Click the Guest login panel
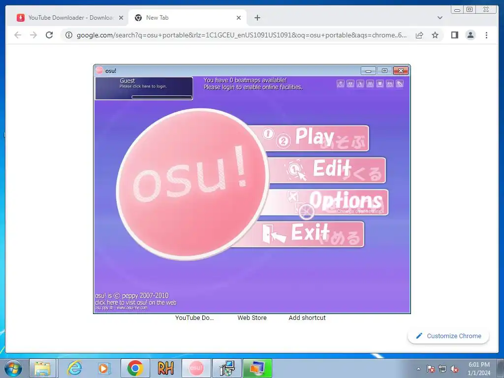This screenshot has width=504, height=378. [x=144, y=88]
